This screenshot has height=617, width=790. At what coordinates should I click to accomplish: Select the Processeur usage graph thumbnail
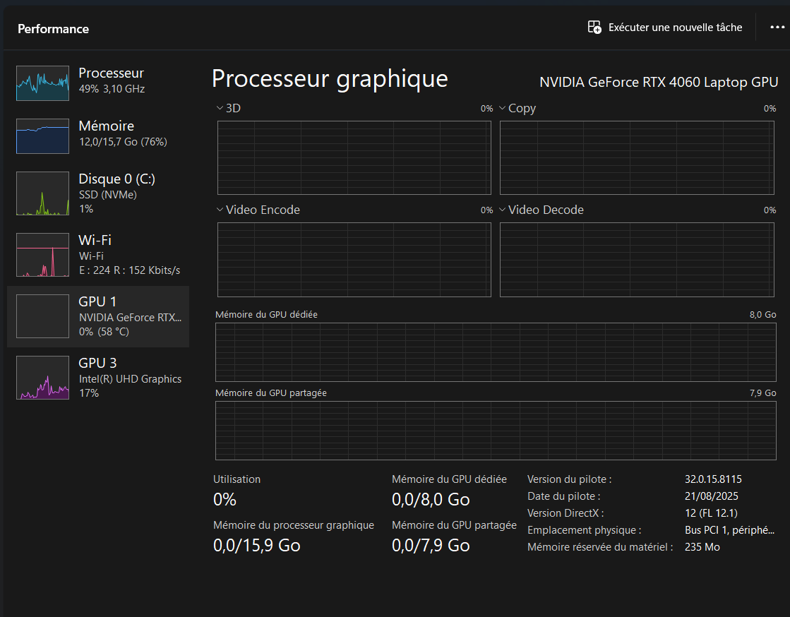click(x=42, y=83)
